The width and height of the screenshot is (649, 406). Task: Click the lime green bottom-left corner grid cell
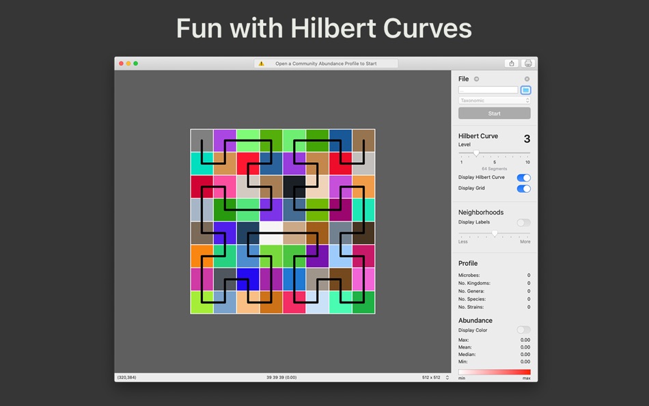[x=202, y=302]
